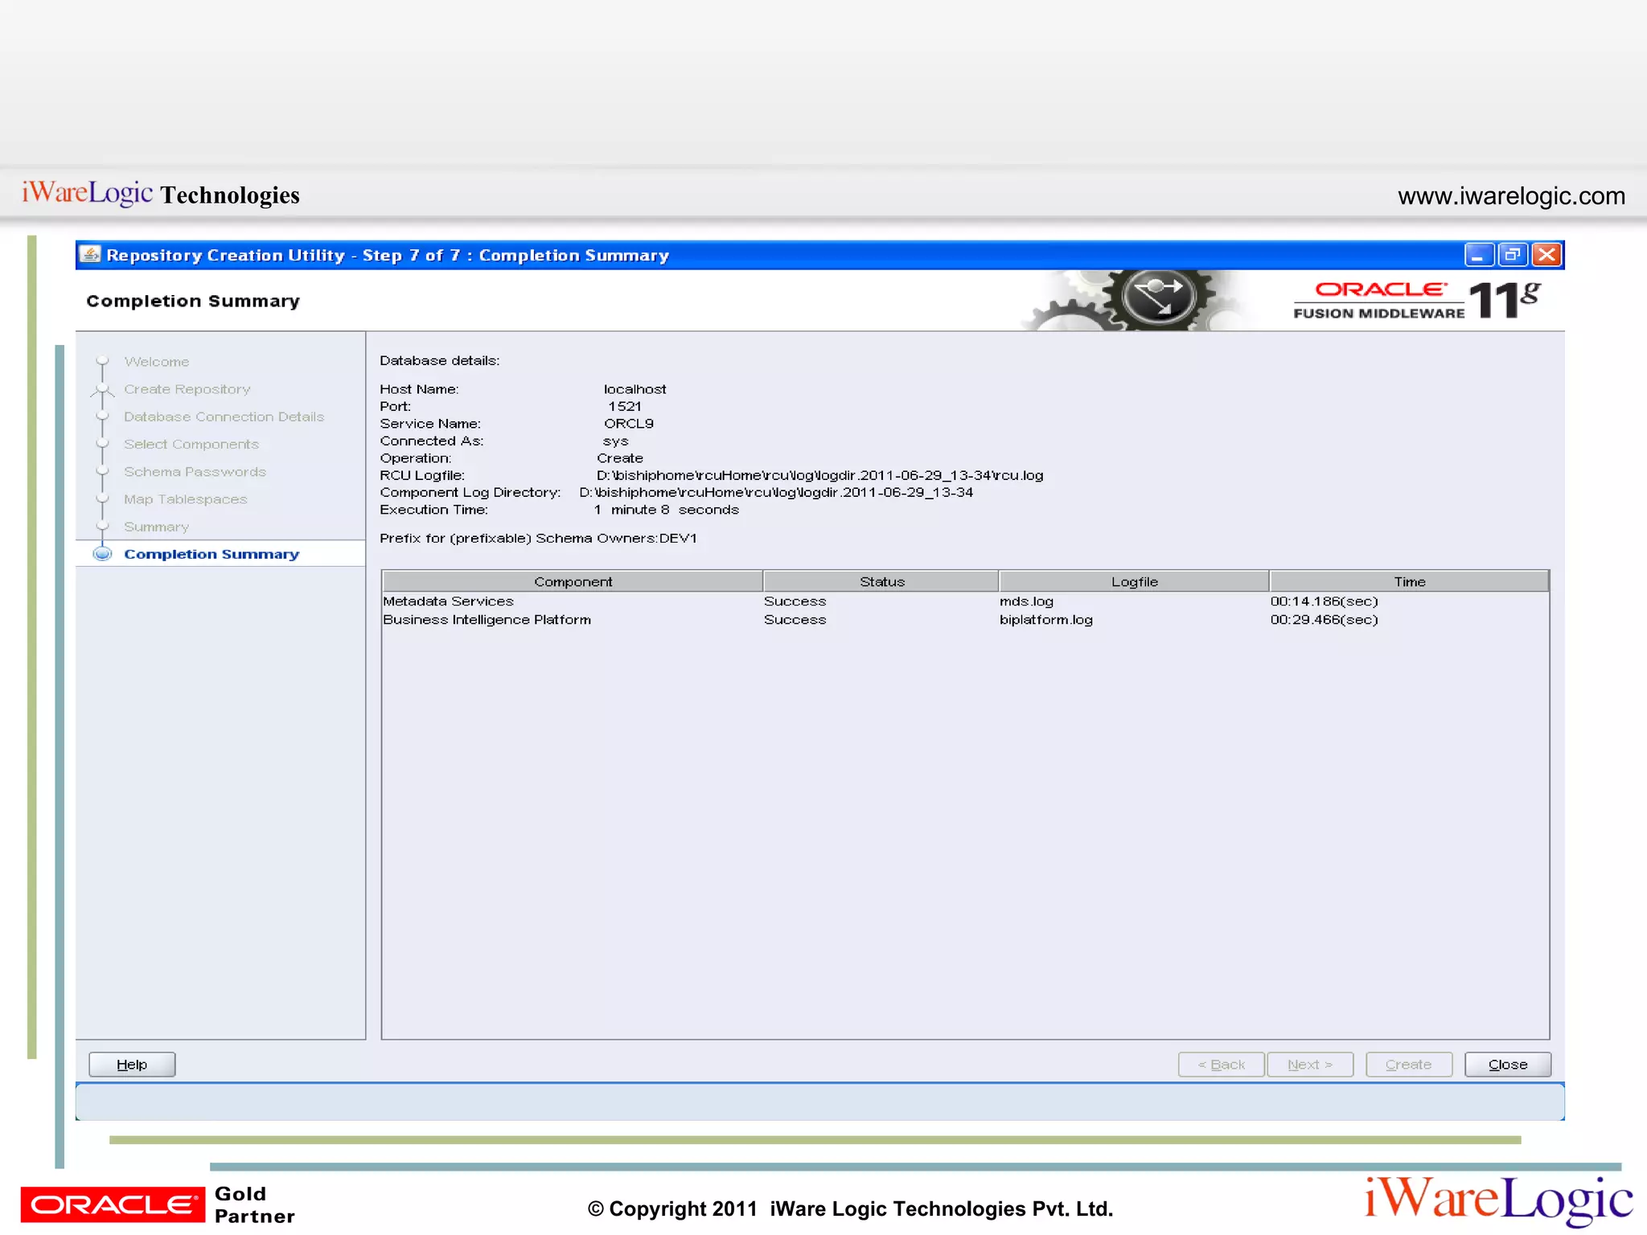The image size is (1647, 1235).
Task: Click the Logfile column header
Action: (x=1134, y=581)
